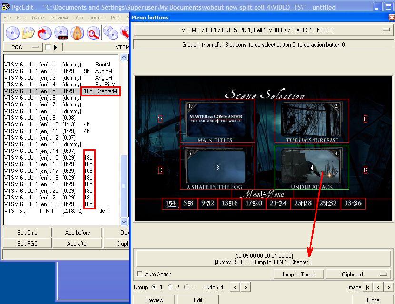Open the Preview menu

[59, 18]
